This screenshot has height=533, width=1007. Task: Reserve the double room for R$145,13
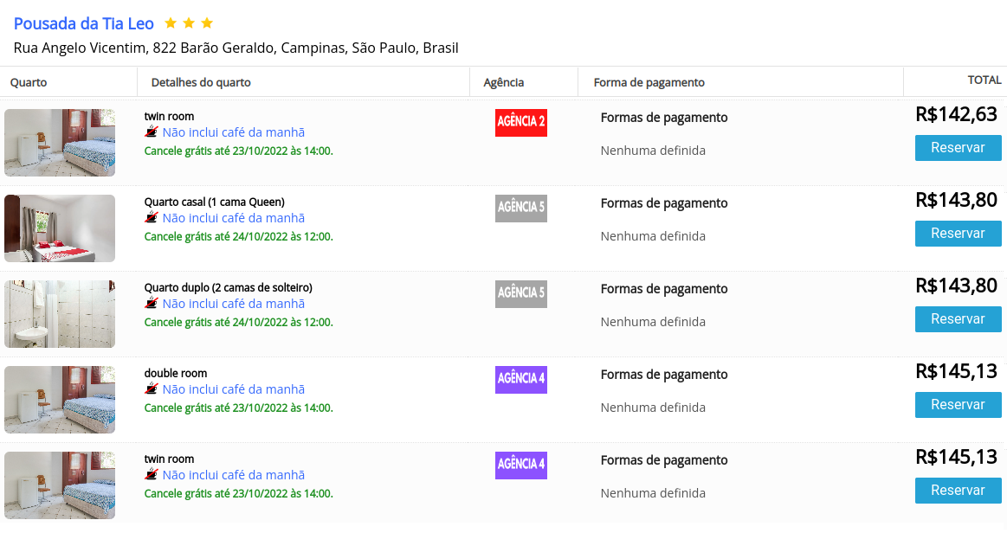pos(958,405)
